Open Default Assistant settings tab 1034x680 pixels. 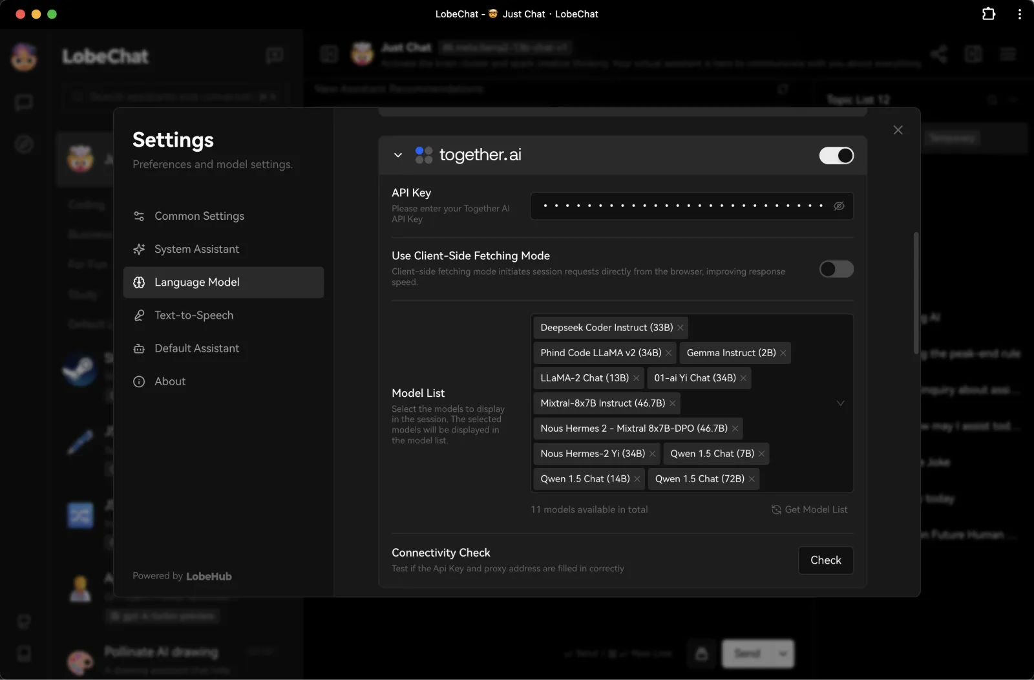pos(224,348)
